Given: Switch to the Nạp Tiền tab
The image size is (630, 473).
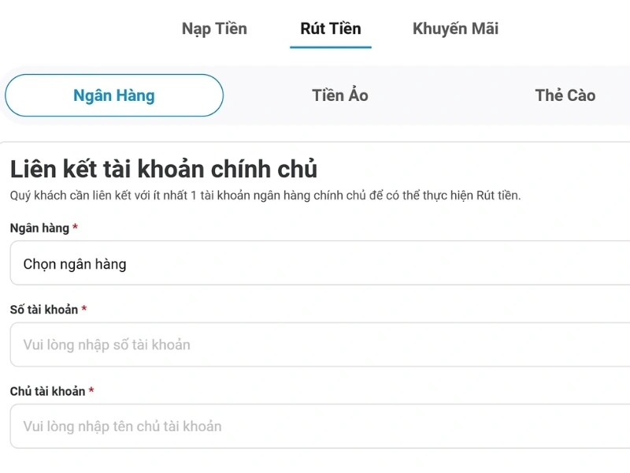Looking at the screenshot, I should pyautogui.click(x=213, y=28).
